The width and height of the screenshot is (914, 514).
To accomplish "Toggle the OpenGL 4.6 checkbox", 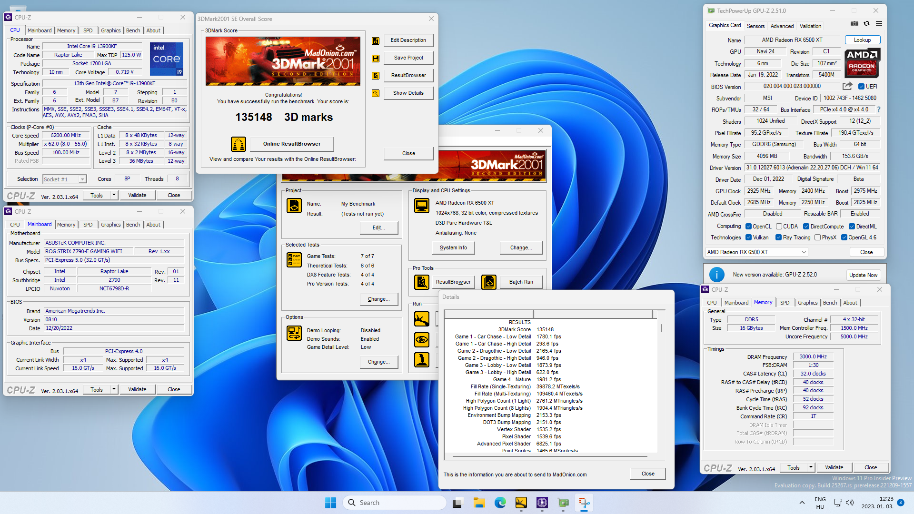I will click(844, 237).
